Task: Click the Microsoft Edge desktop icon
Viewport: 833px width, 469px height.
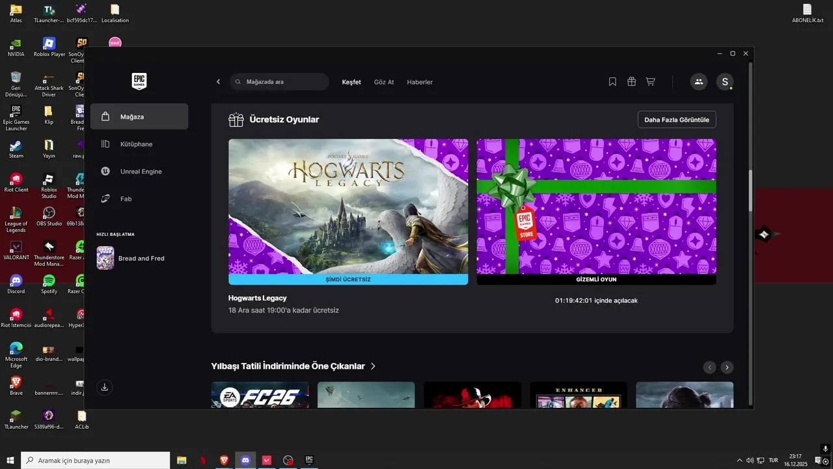Action: (x=16, y=356)
